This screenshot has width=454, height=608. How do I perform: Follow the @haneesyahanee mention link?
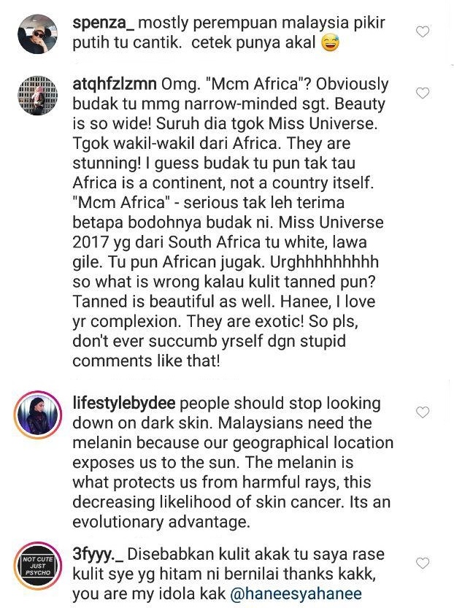(x=296, y=594)
